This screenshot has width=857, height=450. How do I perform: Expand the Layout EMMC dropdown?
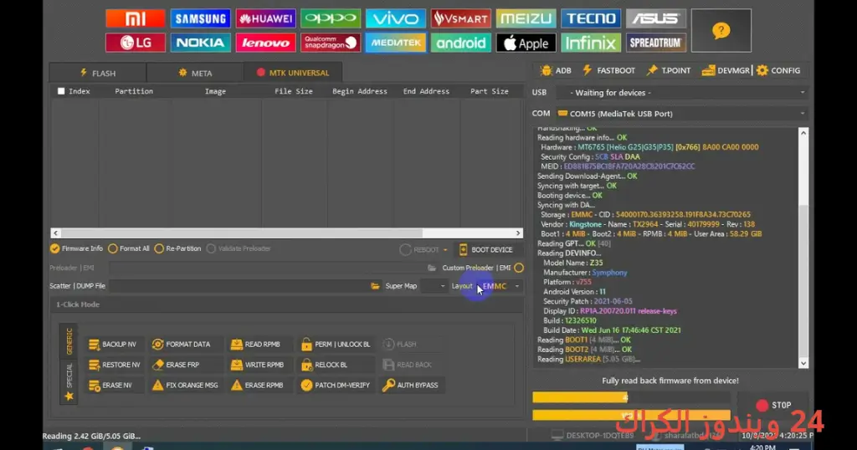coord(500,286)
